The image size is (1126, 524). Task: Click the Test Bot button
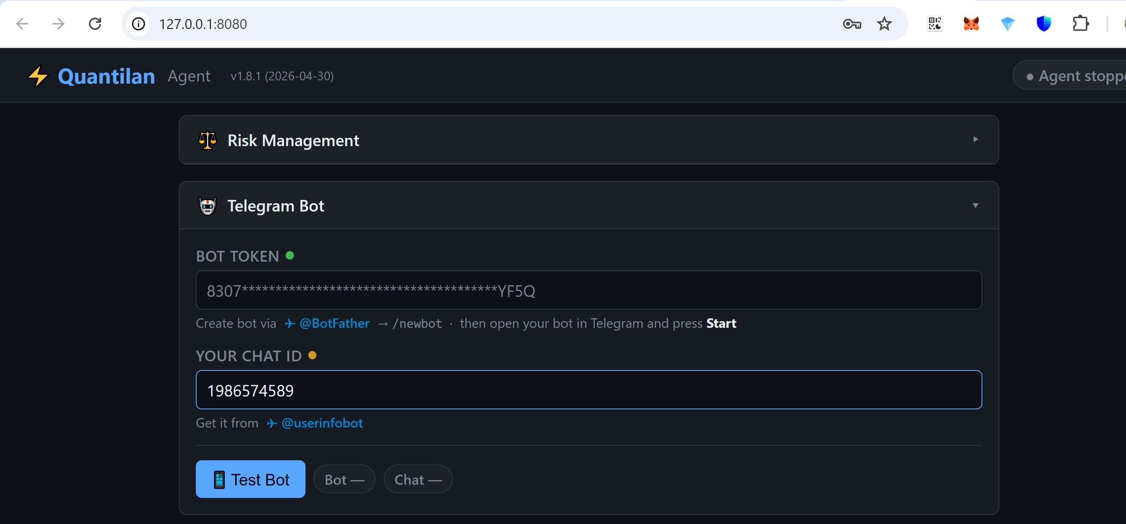tap(250, 479)
